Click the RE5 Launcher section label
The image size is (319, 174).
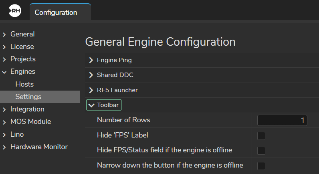[x=117, y=90]
